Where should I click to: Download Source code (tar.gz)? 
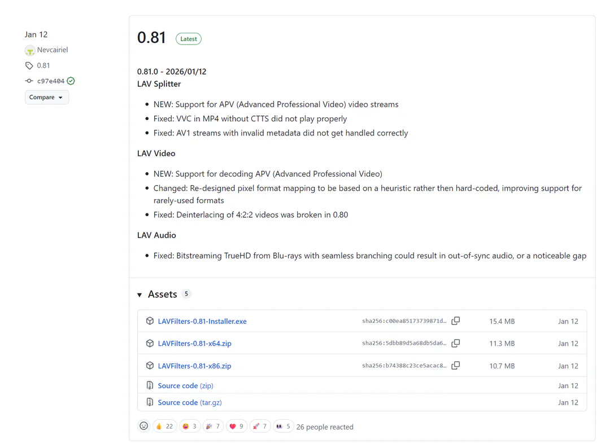click(185, 402)
